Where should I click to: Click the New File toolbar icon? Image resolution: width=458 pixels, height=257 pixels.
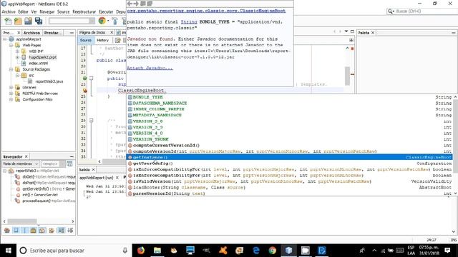tap(8, 21)
